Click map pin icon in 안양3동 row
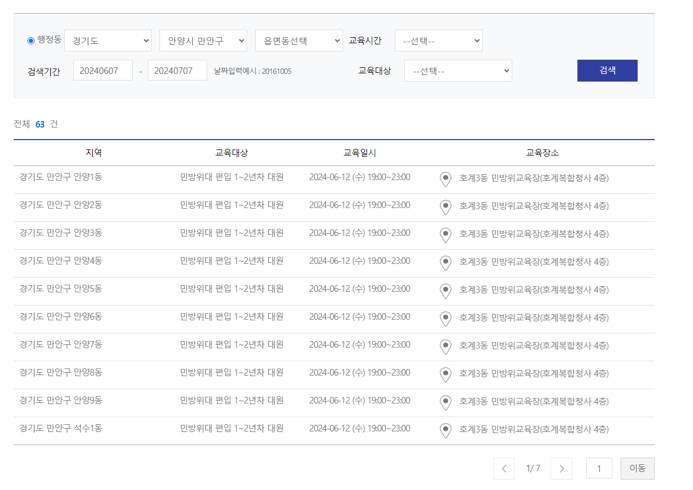 pos(446,235)
